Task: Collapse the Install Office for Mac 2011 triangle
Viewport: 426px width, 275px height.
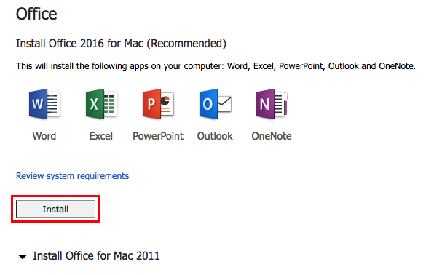Action: pyautogui.click(x=23, y=257)
